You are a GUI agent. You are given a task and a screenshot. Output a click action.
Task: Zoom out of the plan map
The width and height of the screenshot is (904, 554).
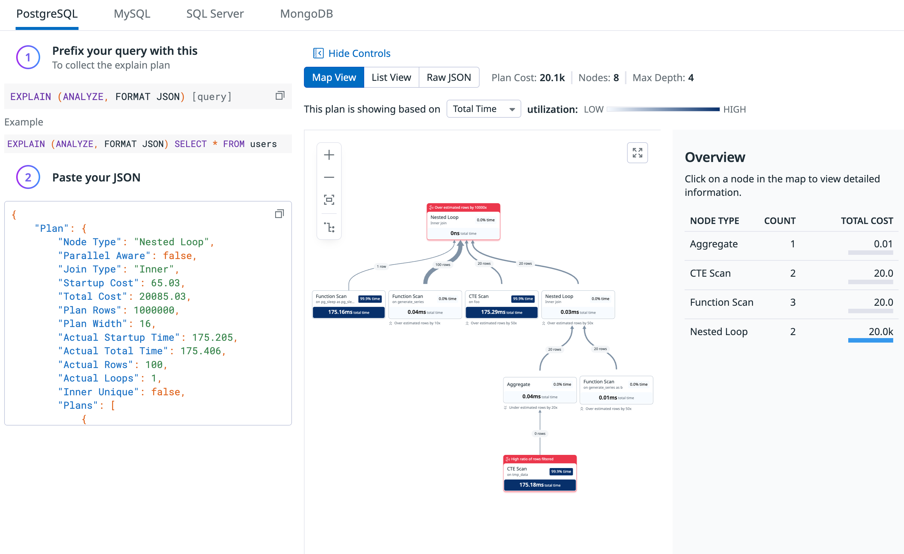click(x=329, y=177)
